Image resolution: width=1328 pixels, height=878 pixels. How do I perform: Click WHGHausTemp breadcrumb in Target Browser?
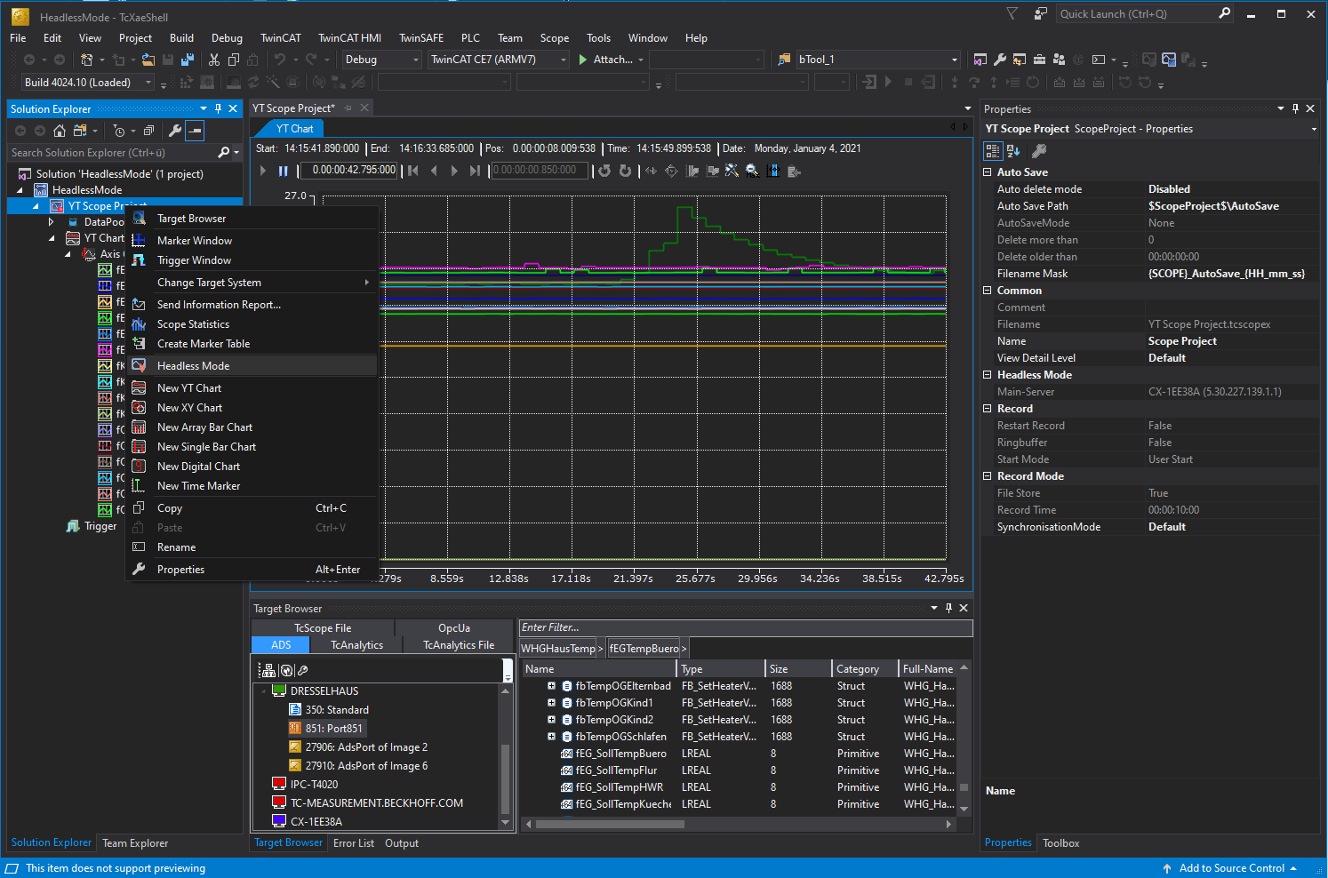[558, 649]
